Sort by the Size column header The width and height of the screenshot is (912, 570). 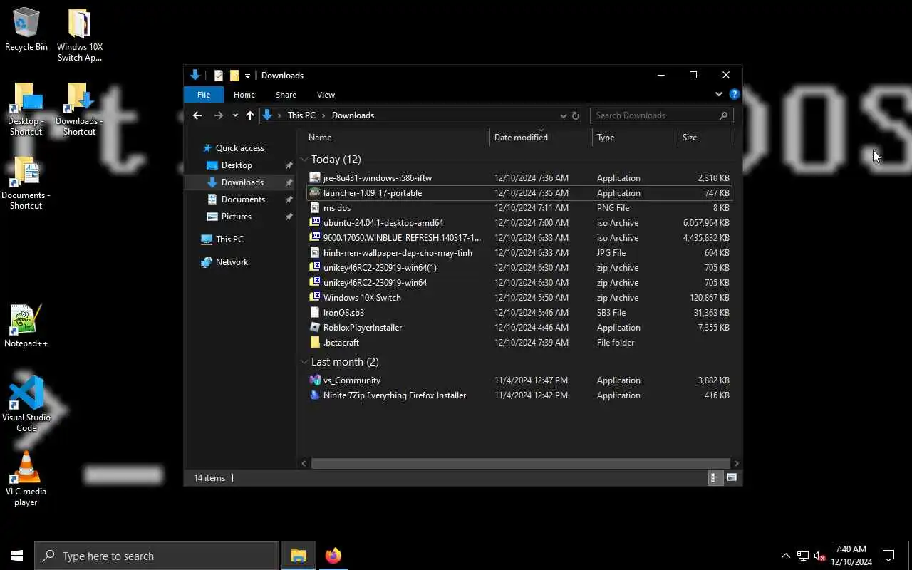pos(706,138)
